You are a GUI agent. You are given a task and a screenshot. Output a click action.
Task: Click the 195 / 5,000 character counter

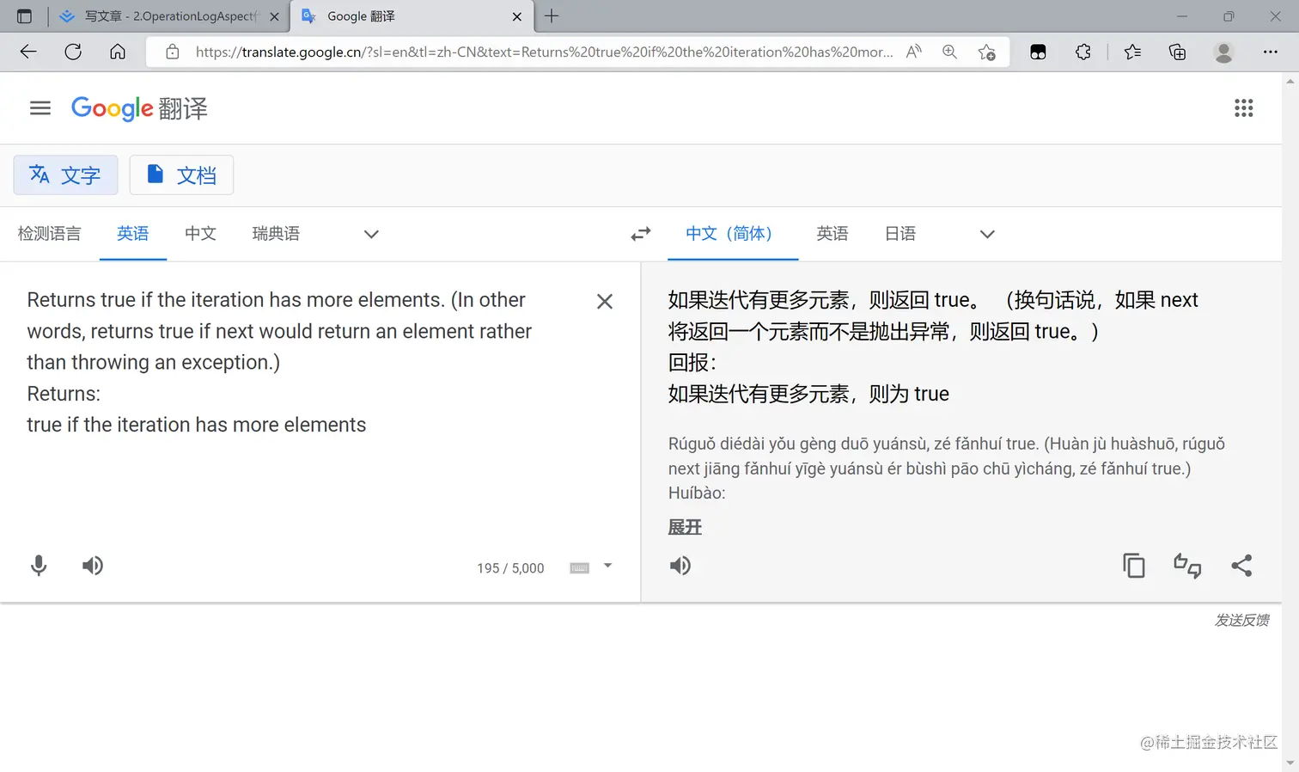[x=510, y=568]
